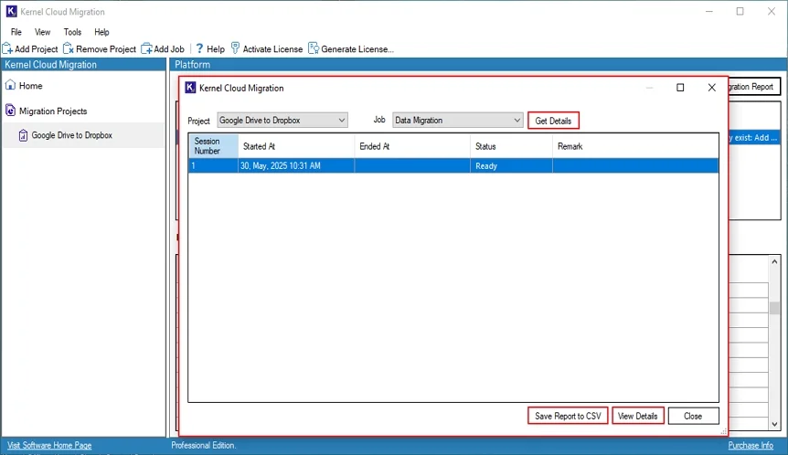Select the "30, May, 2025 10:31 AM" cell

tap(296, 165)
